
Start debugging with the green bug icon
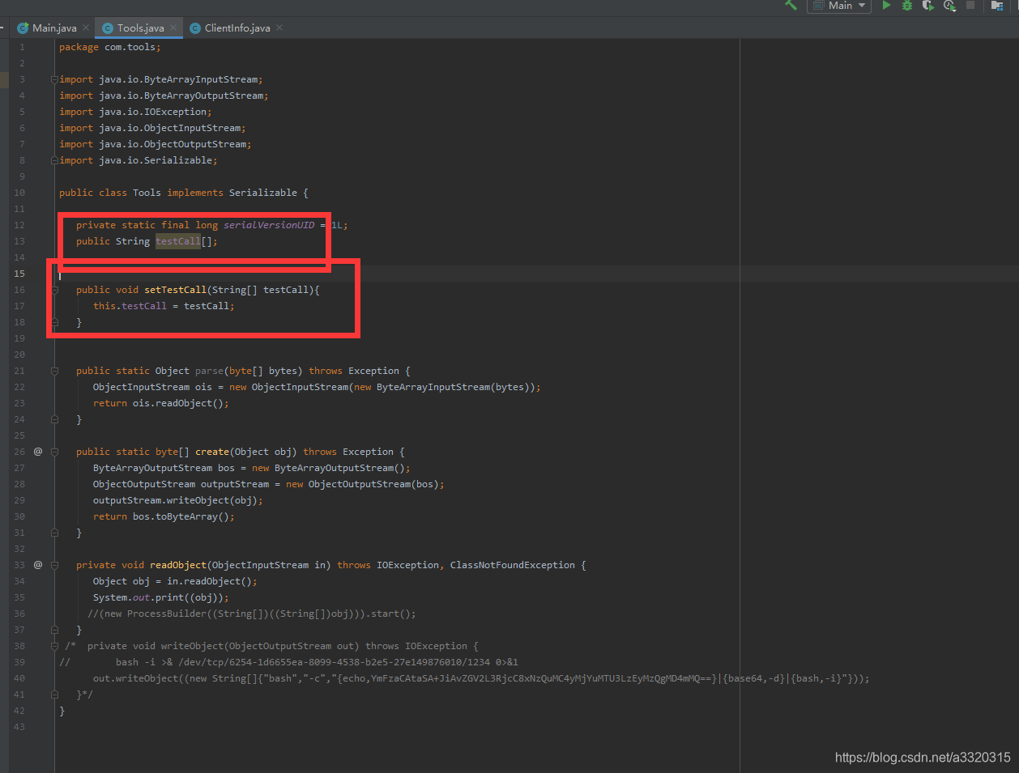[x=907, y=5]
